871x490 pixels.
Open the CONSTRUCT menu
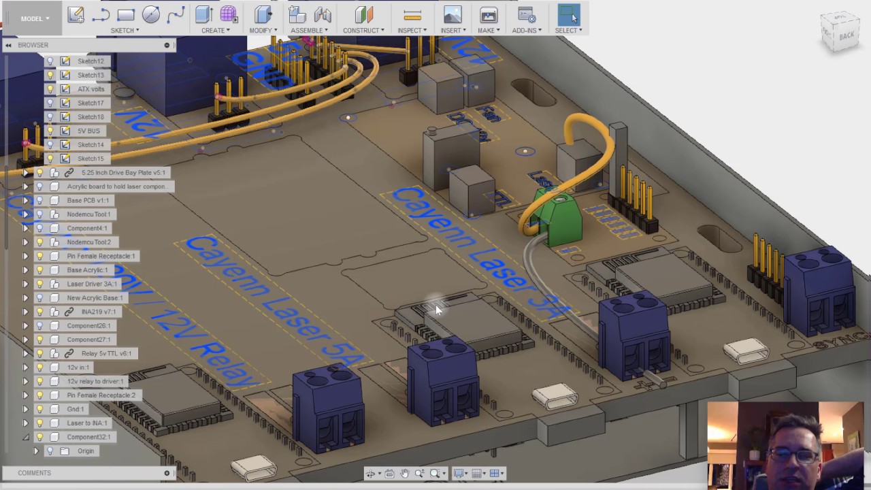[x=363, y=31]
